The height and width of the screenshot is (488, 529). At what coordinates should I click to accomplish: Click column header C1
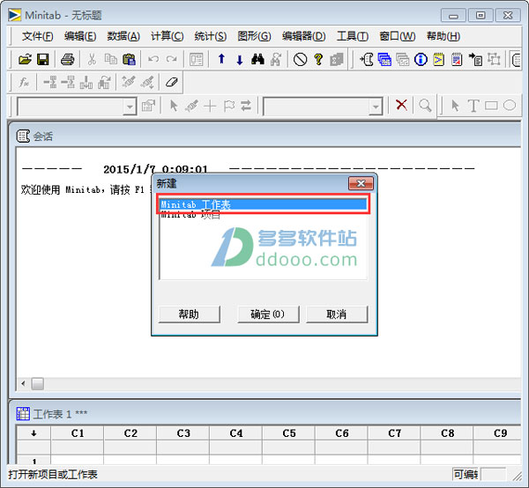click(x=78, y=433)
